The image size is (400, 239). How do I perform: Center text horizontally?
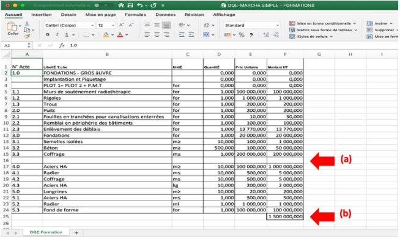157,35
